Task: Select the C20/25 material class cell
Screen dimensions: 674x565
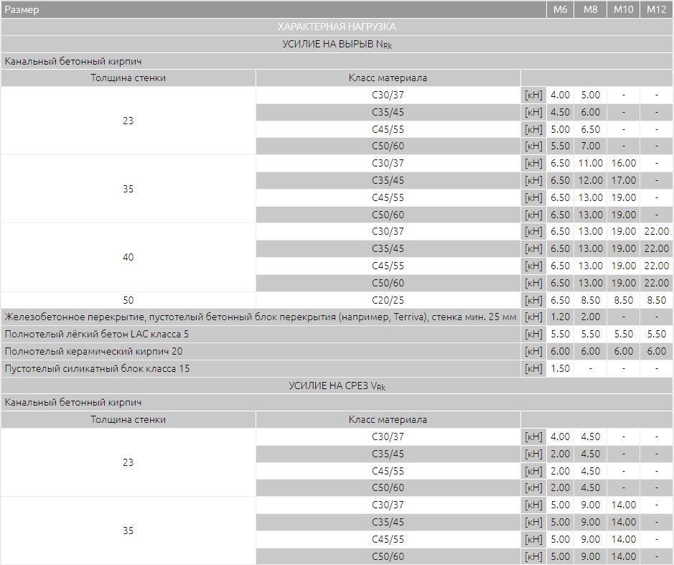Action: click(x=388, y=300)
